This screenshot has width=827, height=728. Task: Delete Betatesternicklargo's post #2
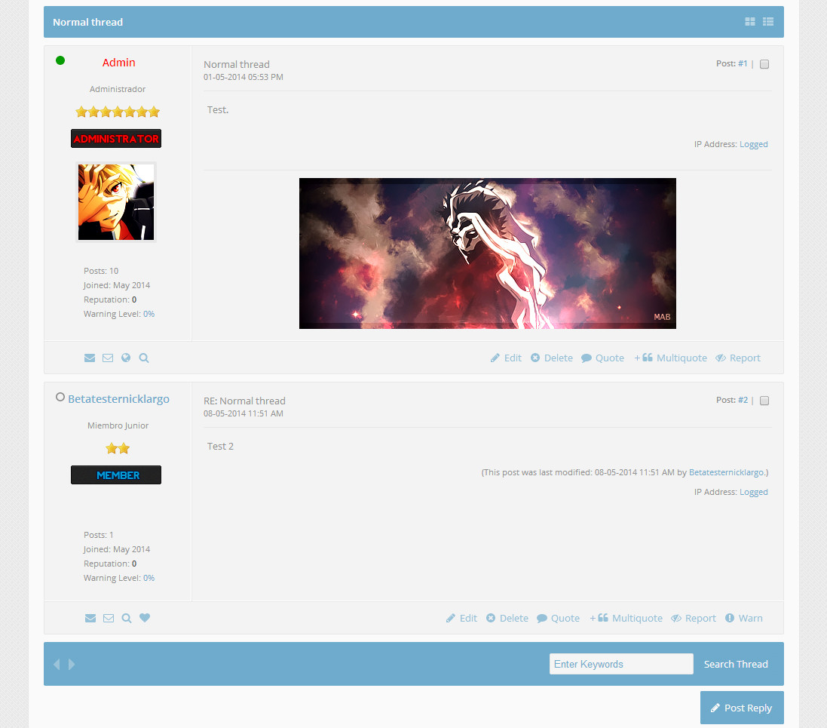tap(507, 618)
